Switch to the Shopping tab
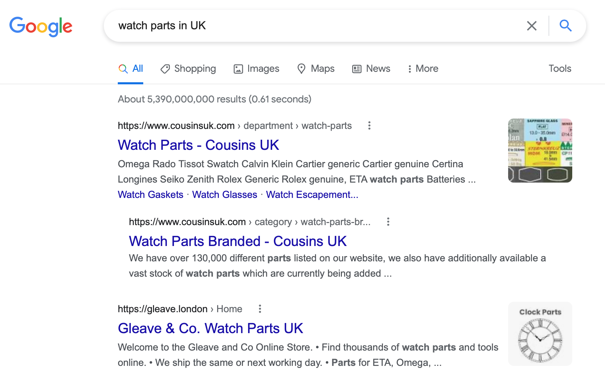The height and width of the screenshot is (384, 605). coord(188,69)
